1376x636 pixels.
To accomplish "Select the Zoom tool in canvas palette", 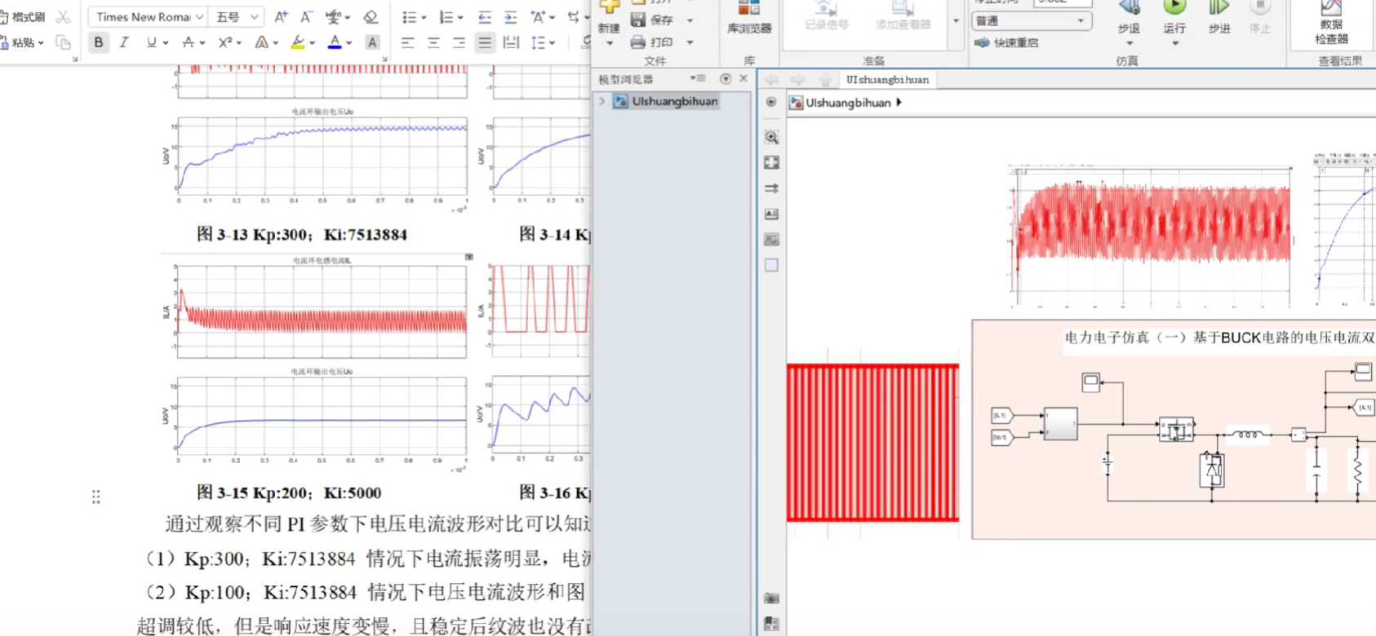I will 771,137.
